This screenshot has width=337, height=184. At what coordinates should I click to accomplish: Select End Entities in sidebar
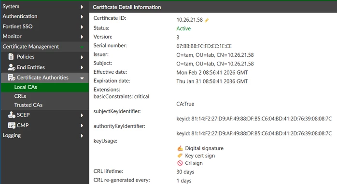pos(44,67)
